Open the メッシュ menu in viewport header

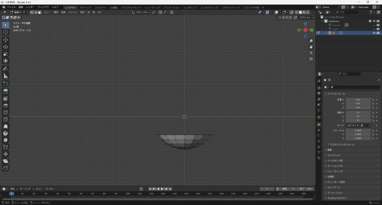[x=73, y=12]
